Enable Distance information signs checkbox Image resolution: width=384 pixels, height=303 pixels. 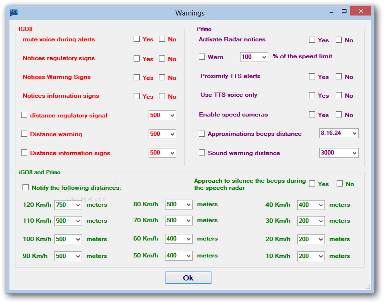[x=24, y=153]
